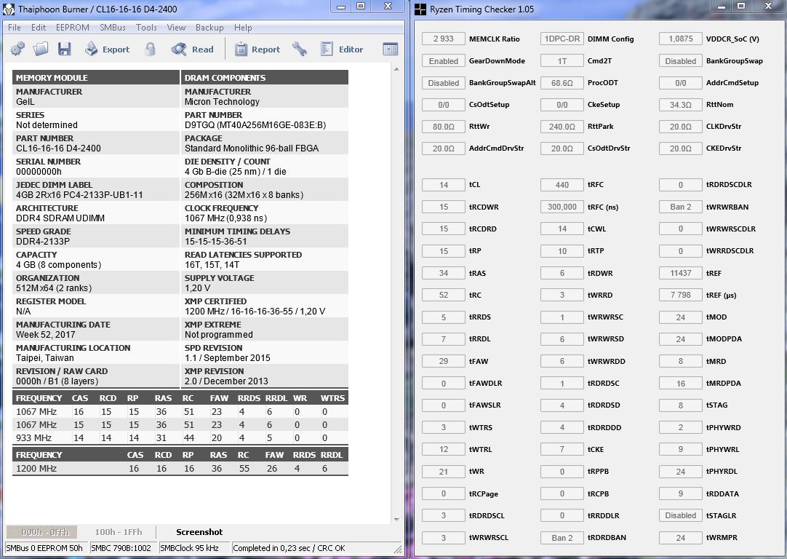Click the open file folder icon
The width and height of the screenshot is (787, 559).
[x=41, y=49]
